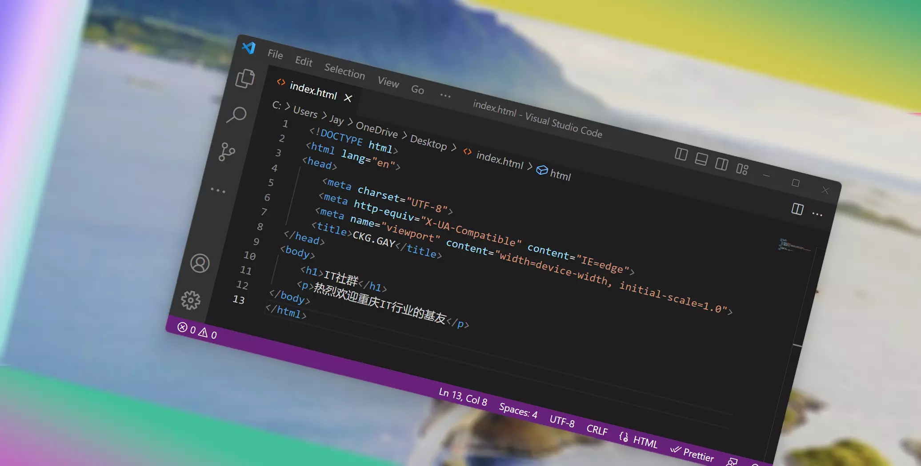The image size is (921, 466).
Task: Click the errors and warnings indicator
Action: 197,331
